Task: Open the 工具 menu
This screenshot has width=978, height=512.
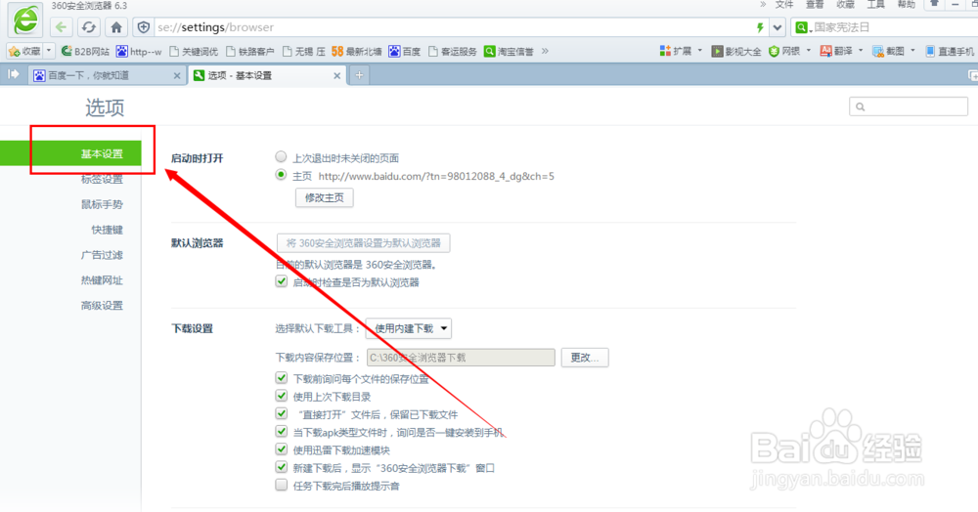Action: coord(875,4)
